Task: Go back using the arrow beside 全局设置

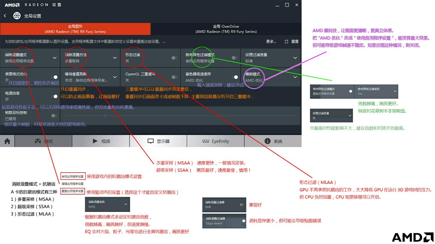Action: coord(5,16)
